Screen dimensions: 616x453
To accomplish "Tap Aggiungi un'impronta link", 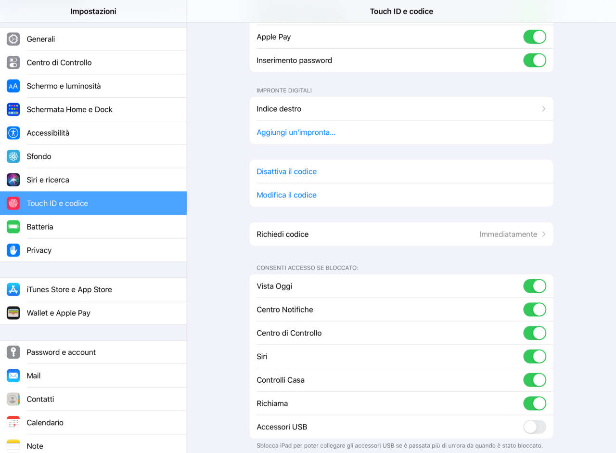I will tap(296, 132).
